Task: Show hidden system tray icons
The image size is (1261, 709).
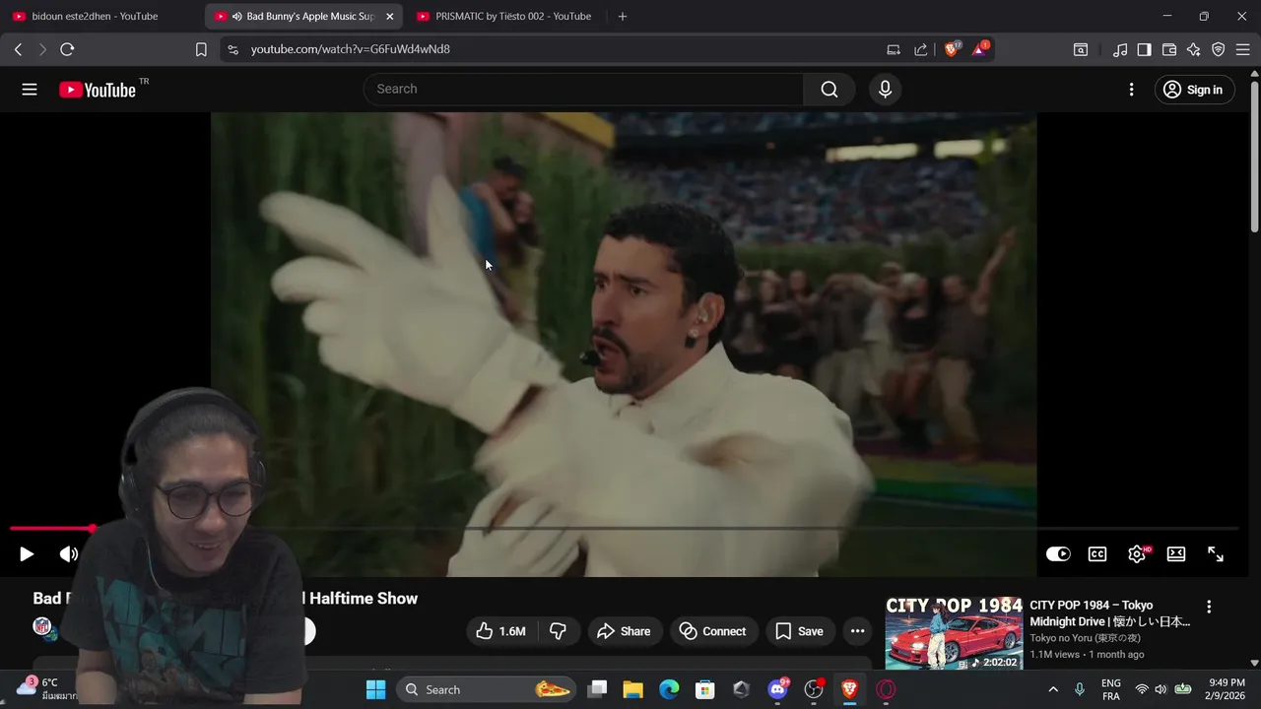Action: point(1053,689)
